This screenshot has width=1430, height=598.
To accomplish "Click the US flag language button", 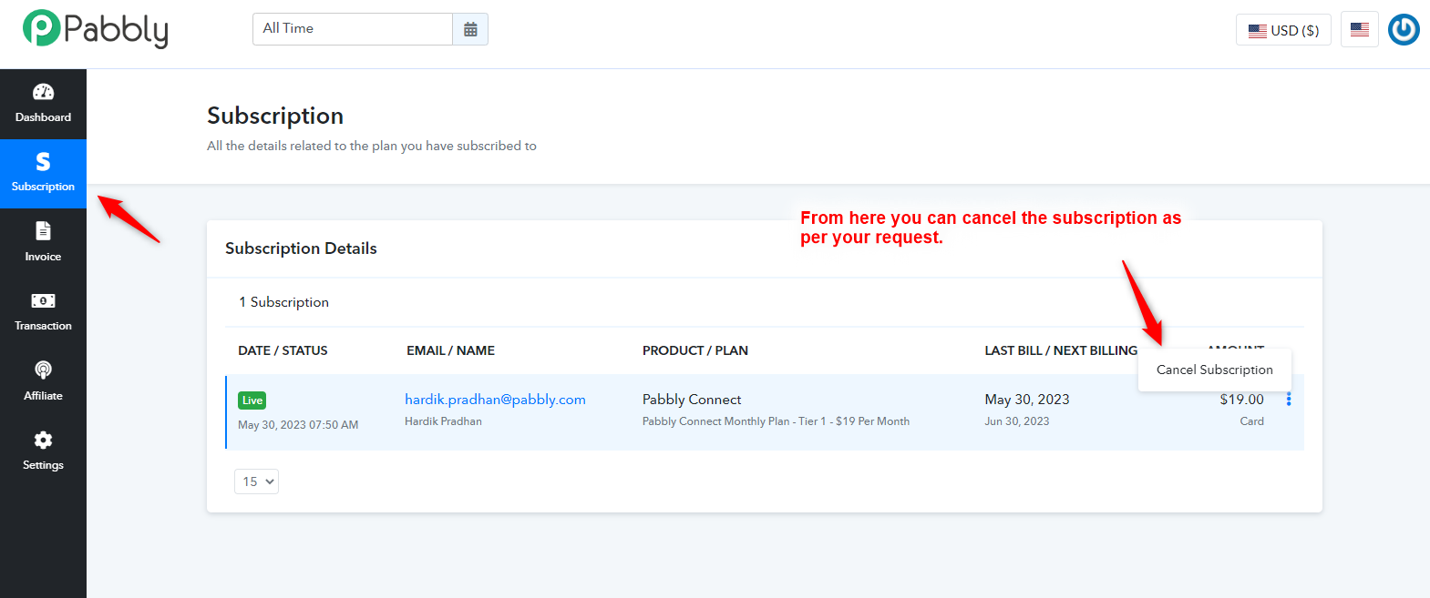I will [1360, 29].
